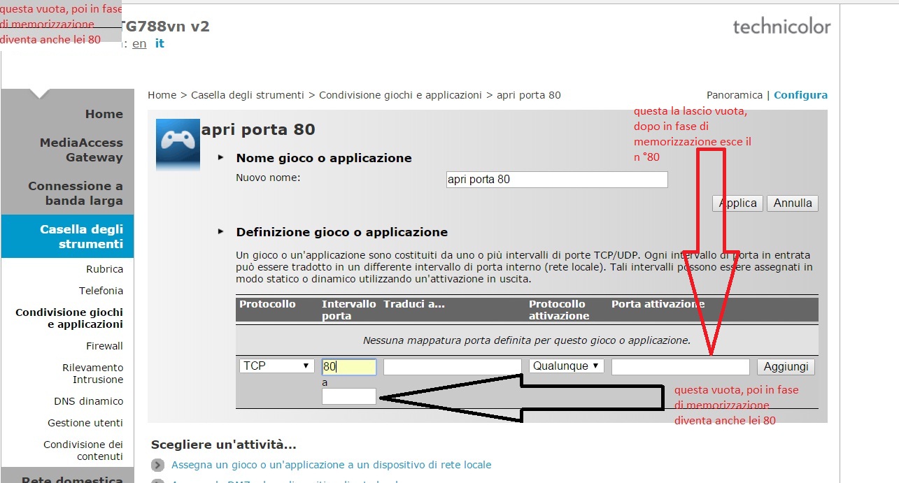This screenshot has width=899, height=483.
Task: Open Rilevamento Intrusione sidebar item
Action: click(x=92, y=373)
